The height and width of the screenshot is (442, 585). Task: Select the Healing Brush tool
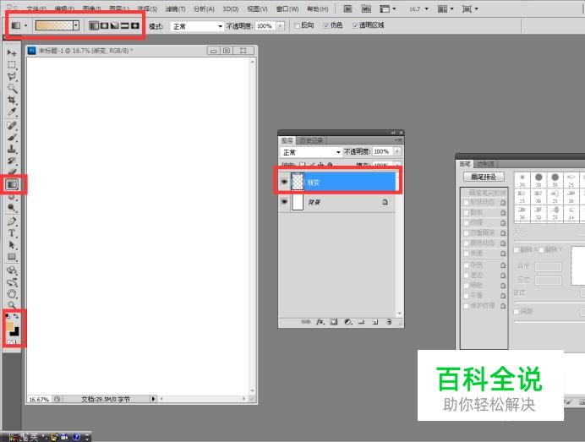(x=12, y=125)
